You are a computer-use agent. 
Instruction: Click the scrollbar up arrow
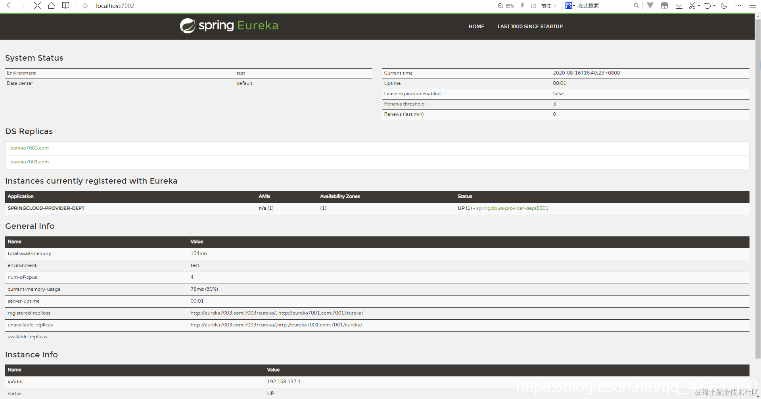coord(758,17)
